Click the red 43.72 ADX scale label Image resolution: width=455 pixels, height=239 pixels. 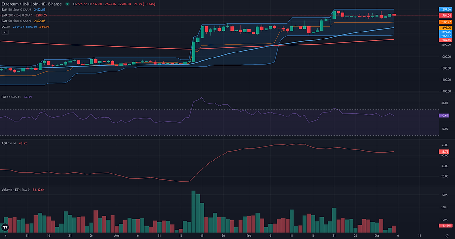[444, 152]
